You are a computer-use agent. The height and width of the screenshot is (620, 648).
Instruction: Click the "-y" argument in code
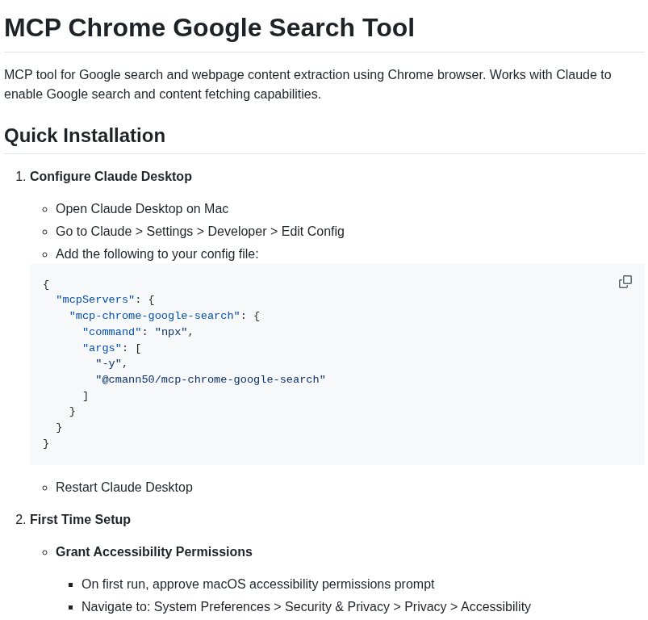(x=109, y=364)
